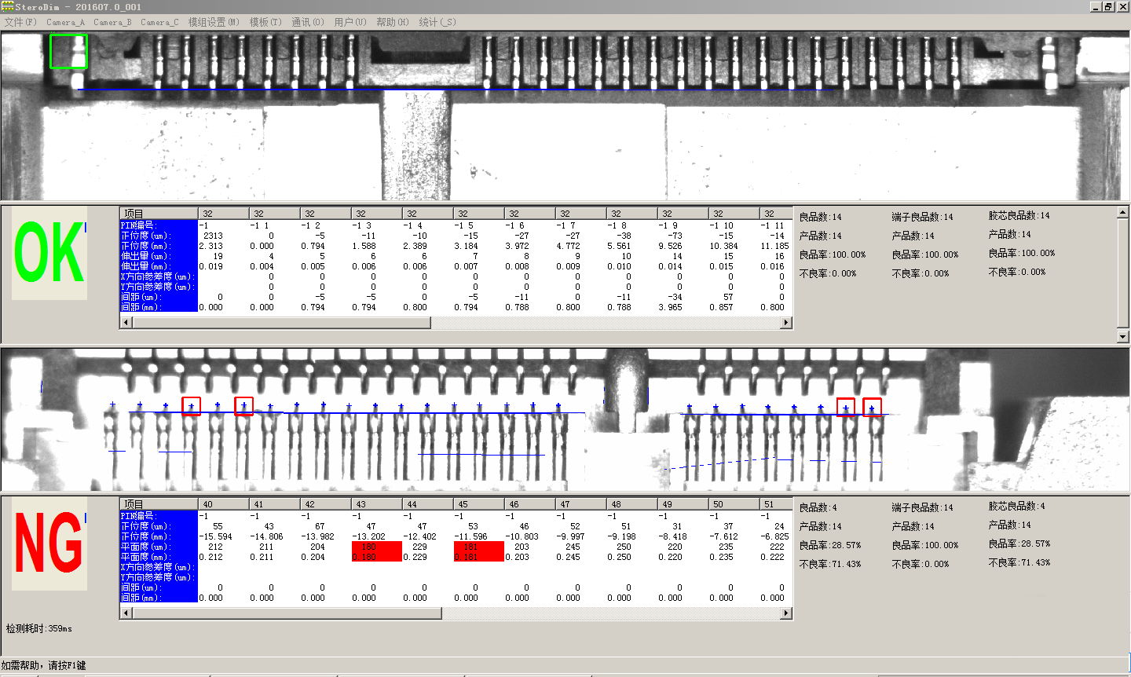Screen dimensions: 1131x677
Task: Click column header 40 in lower table
Action: (x=223, y=504)
